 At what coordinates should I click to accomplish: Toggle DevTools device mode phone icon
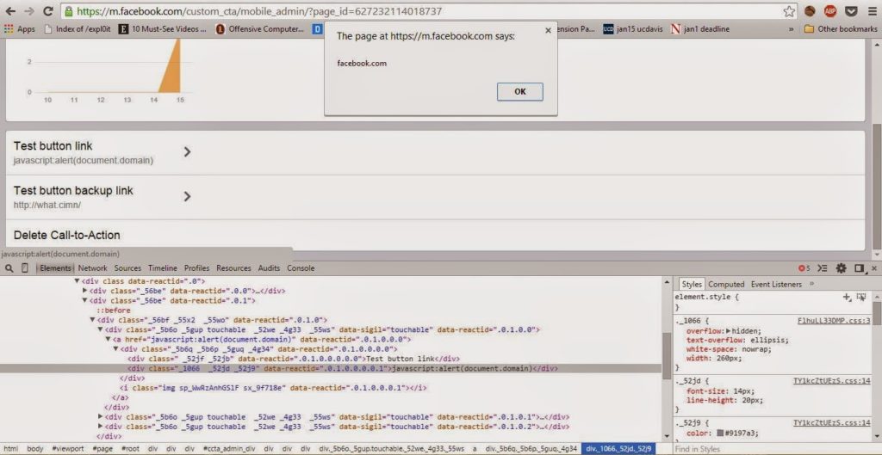(24, 268)
